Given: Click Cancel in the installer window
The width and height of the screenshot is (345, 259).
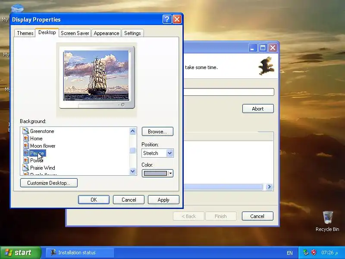Looking at the screenshot, I should 257,216.
